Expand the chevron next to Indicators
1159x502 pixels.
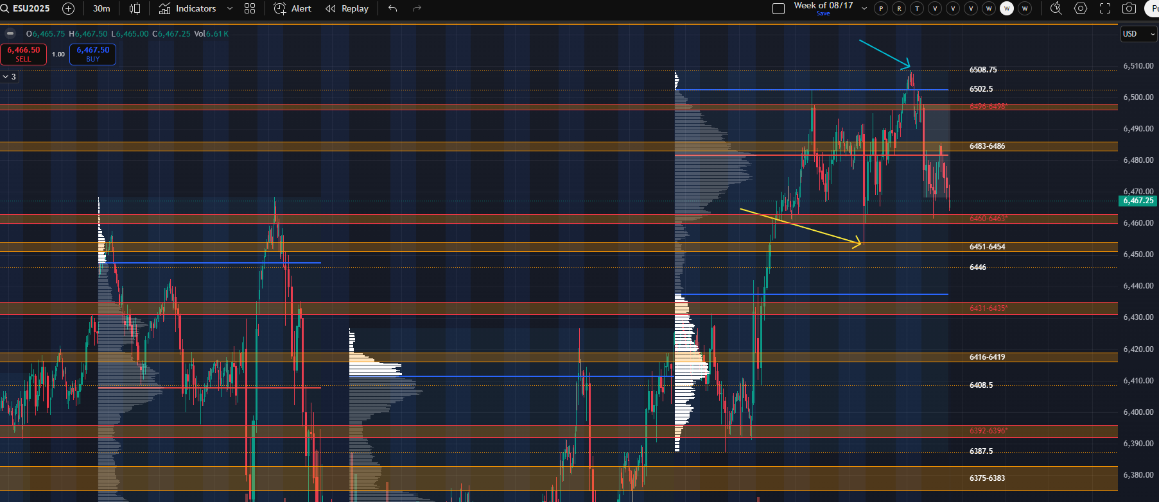click(230, 8)
